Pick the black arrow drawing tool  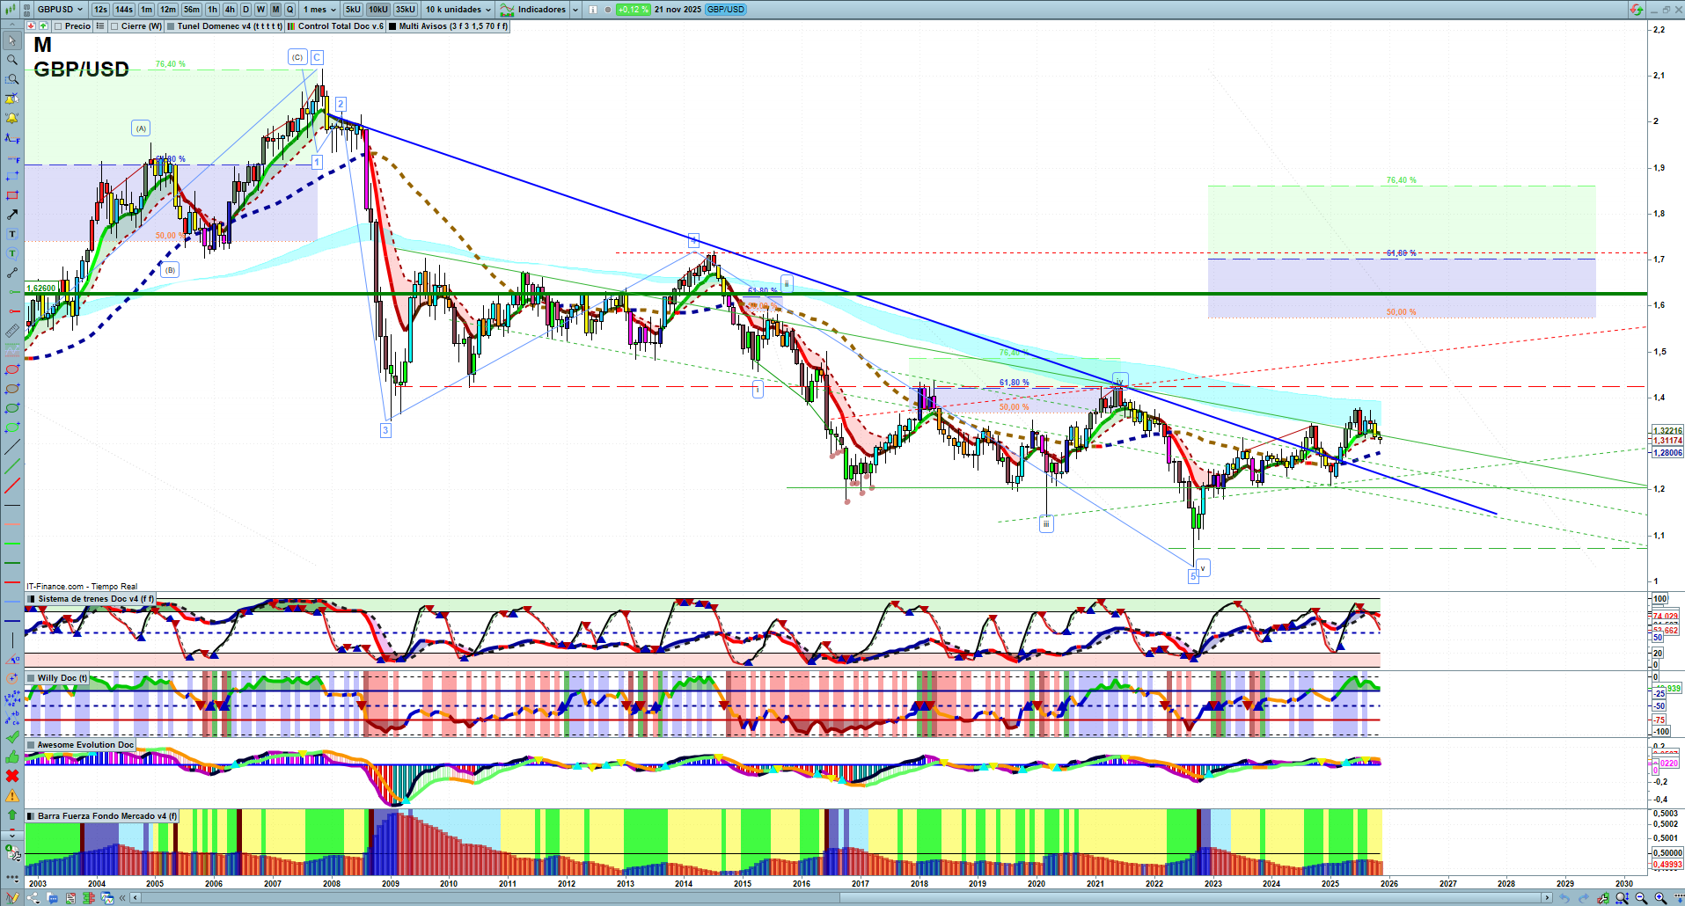coord(12,215)
